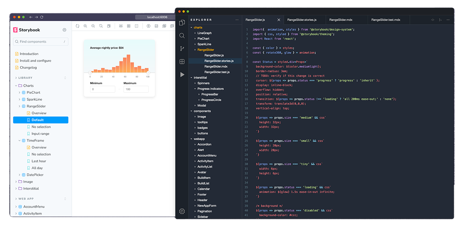Viewport: 474px width, 230px height.
Task: Open the editor settings gear at bottom left
Action: coord(182,211)
